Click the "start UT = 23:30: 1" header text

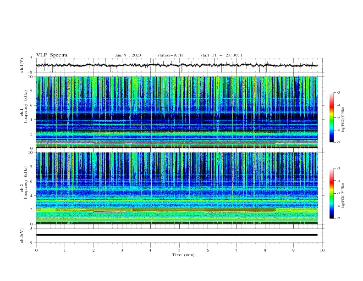point(221,55)
